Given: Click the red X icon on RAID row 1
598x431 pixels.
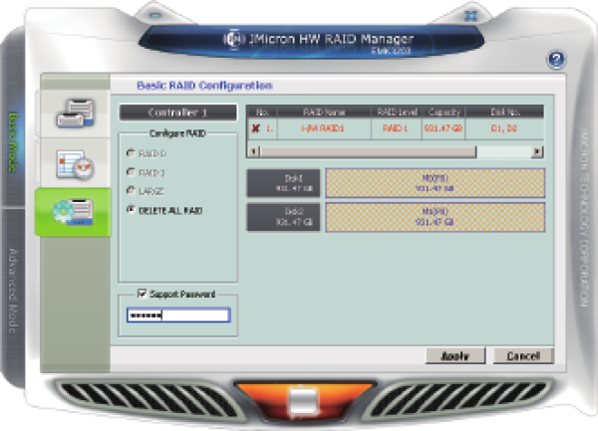Looking at the screenshot, I should (x=257, y=129).
